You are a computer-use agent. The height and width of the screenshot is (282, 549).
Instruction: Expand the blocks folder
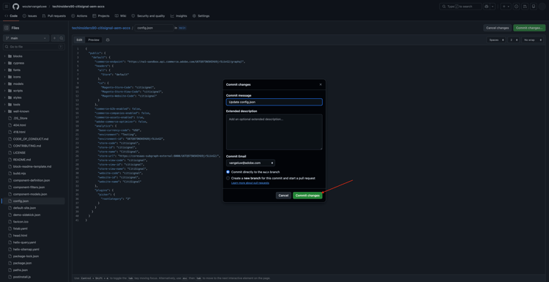(x=18, y=56)
